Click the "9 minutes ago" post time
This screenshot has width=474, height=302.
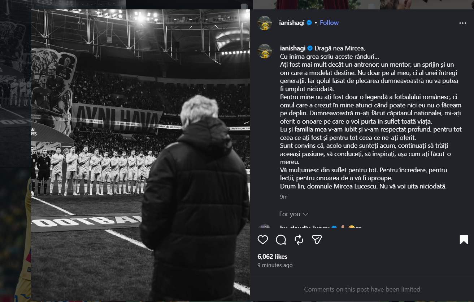275,265
